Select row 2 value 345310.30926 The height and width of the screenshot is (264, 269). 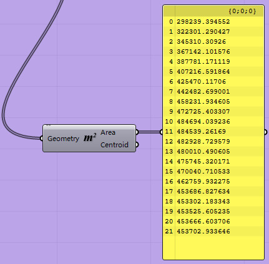pos(201,42)
